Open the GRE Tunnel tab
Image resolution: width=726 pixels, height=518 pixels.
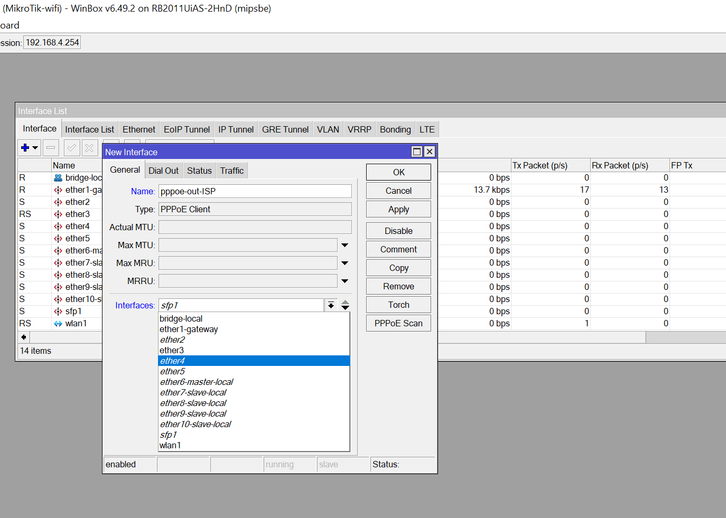[285, 130]
